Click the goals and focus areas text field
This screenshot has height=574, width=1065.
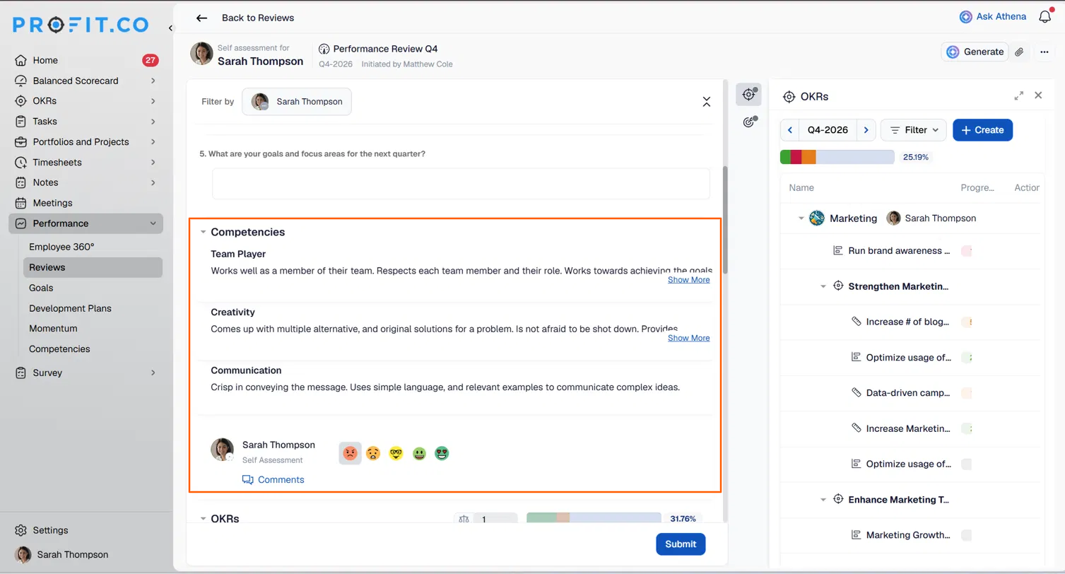(461, 184)
